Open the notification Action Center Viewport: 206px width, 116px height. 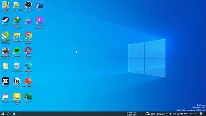(201, 114)
